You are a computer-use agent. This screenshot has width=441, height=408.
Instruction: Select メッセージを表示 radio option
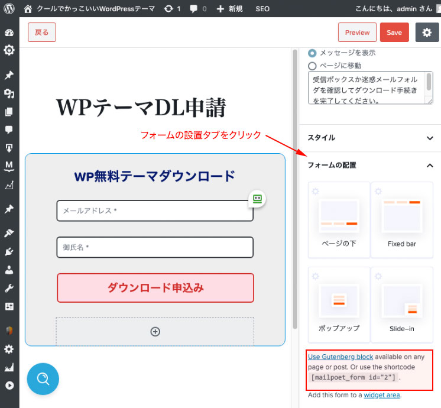click(312, 53)
